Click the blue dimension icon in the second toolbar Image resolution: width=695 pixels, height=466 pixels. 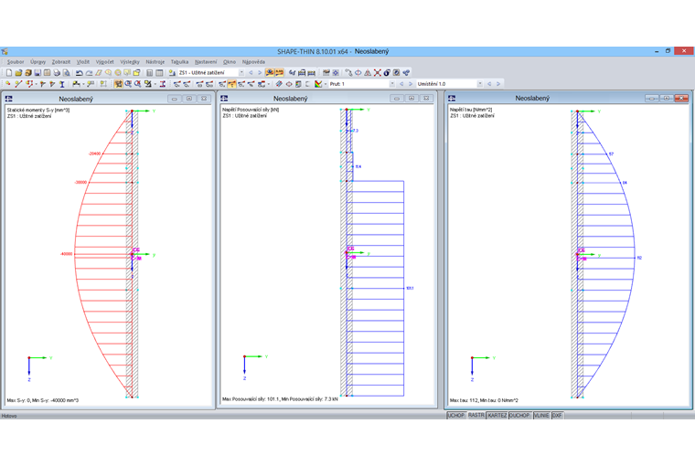(279, 84)
